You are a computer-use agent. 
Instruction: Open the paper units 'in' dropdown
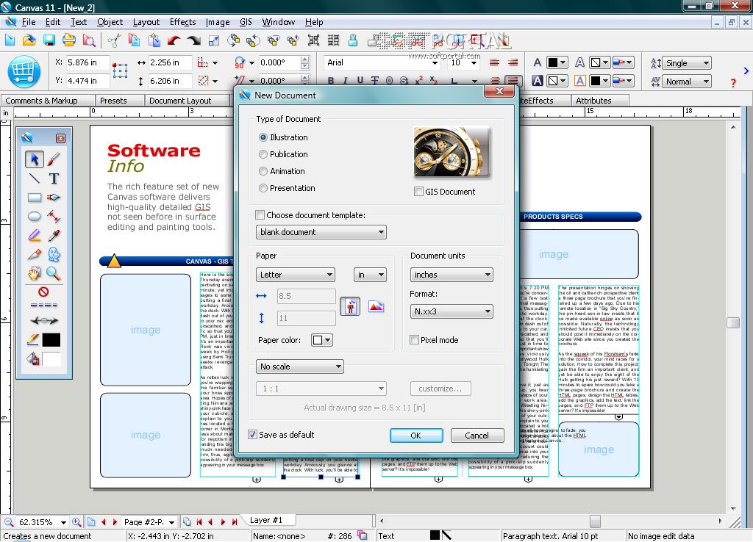tap(370, 275)
